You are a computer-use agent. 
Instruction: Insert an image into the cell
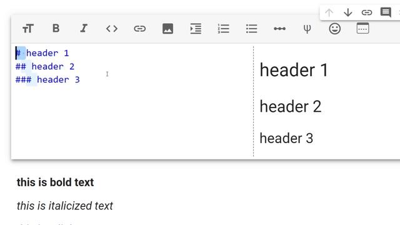coord(168,29)
